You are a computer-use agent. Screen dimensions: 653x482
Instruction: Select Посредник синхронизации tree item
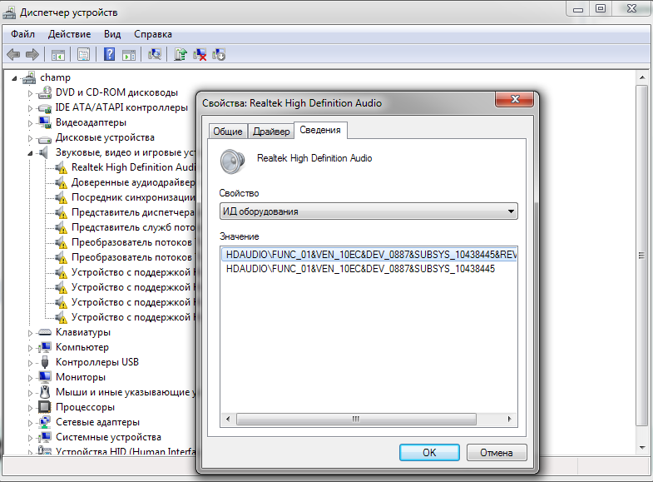[133, 197]
